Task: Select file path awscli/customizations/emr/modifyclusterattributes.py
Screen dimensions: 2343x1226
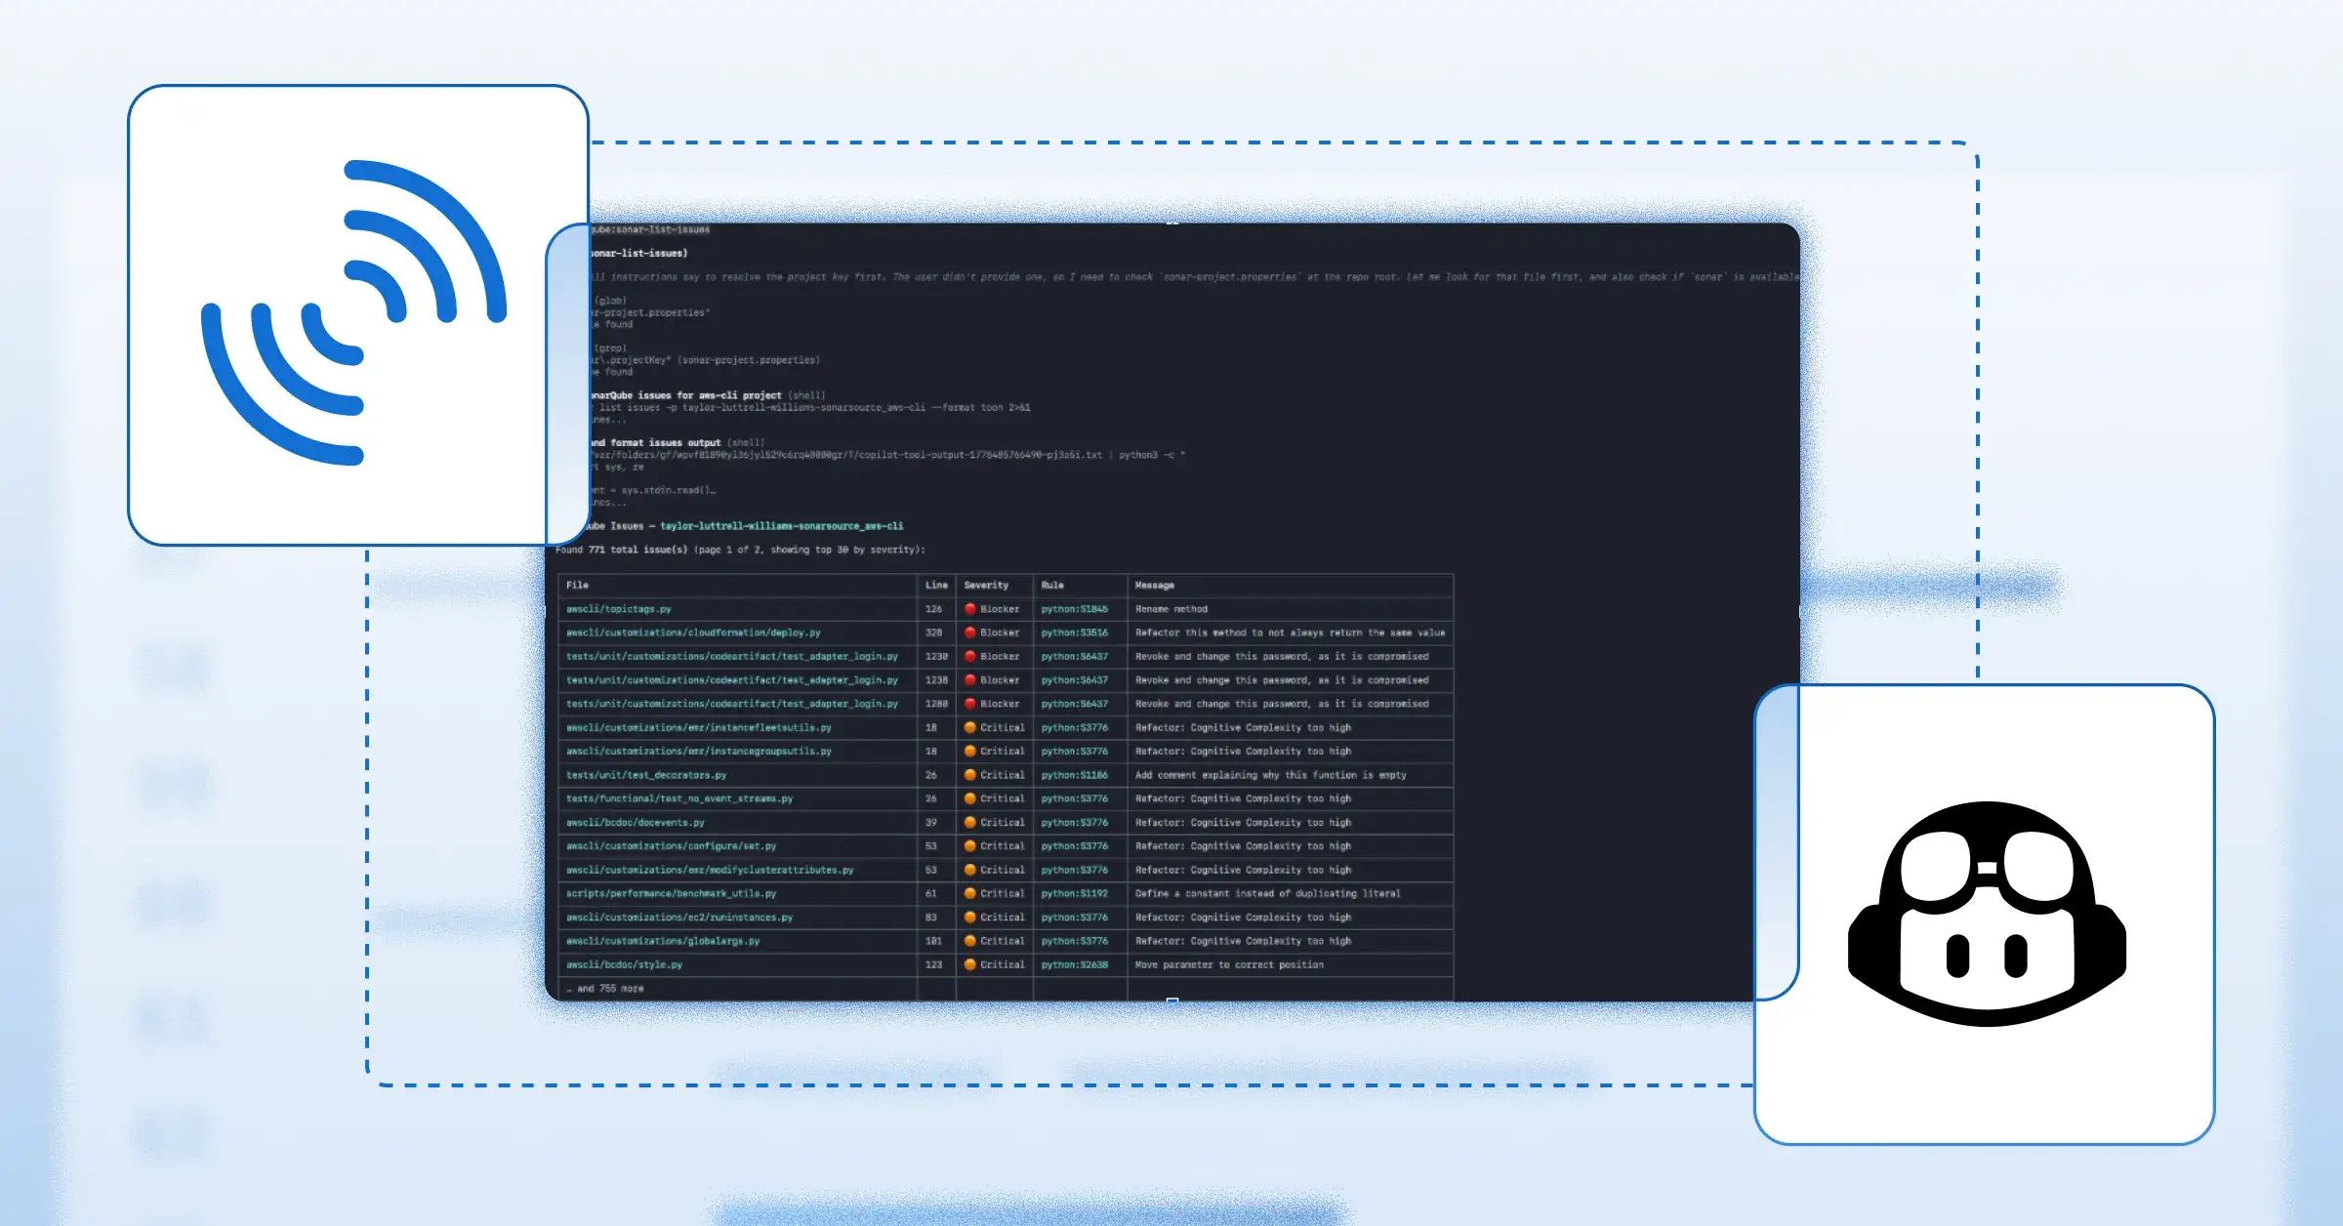Action: click(710, 870)
